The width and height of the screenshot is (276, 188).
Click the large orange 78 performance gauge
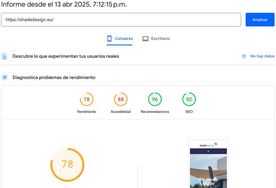point(67,164)
